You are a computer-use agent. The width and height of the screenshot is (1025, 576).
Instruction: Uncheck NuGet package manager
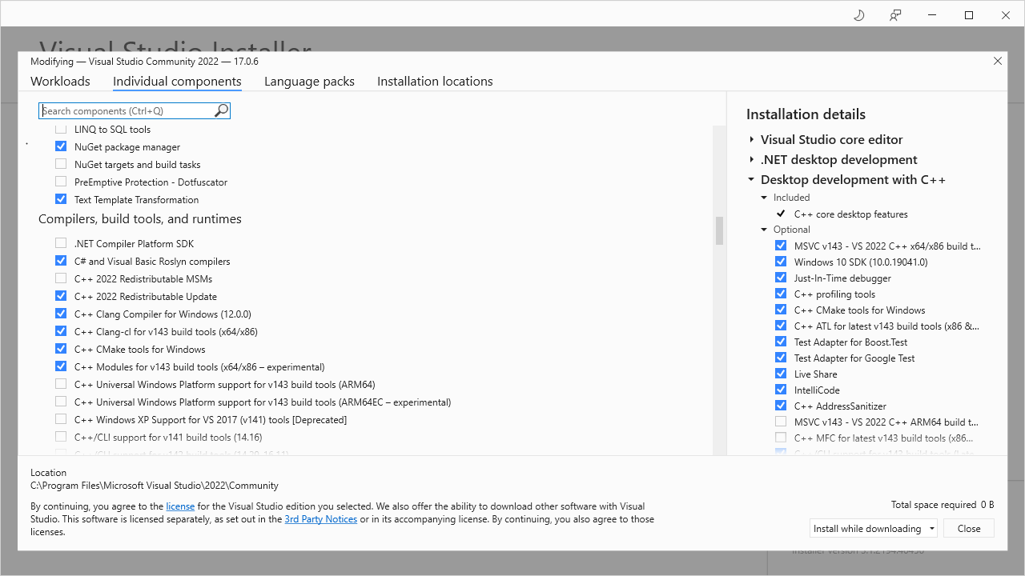(x=61, y=146)
